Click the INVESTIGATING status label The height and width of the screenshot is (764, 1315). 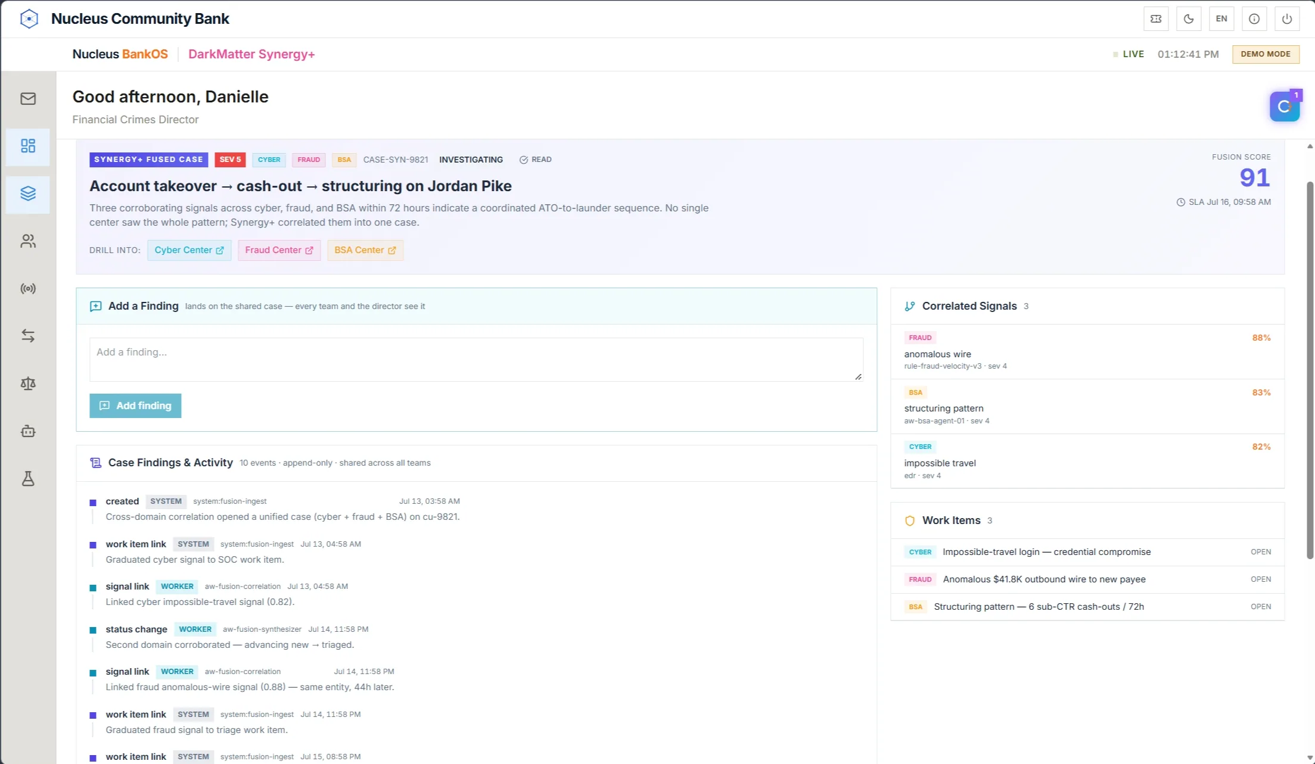pyautogui.click(x=471, y=160)
